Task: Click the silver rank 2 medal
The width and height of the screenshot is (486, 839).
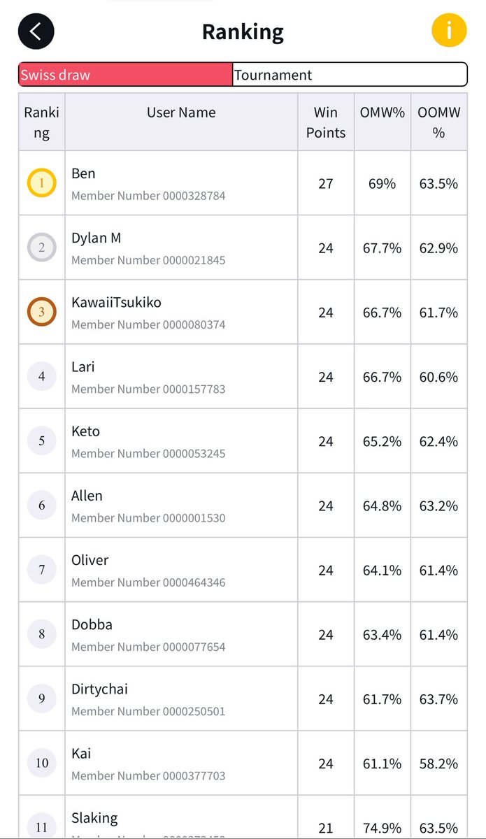Action: (x=41, y=248)
